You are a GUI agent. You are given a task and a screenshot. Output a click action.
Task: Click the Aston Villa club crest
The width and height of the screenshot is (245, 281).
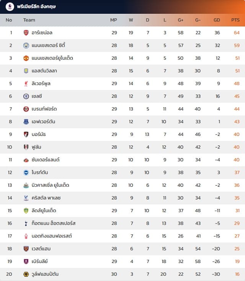pyautogui.click(x=26, y=71)
